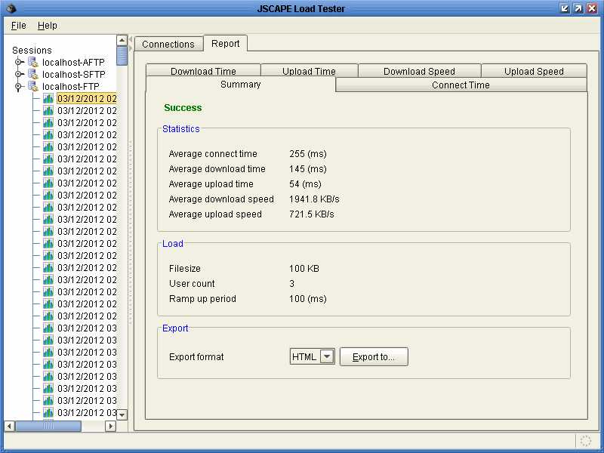
Task: Click the Statistics group title
Action: [x=181, y=128]
